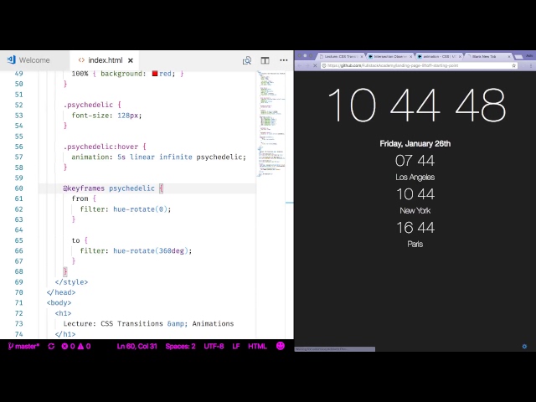The image size is (536, 402).
Task: Click the VS Code logo on the Welcome tab
Action: coord(11,59)
